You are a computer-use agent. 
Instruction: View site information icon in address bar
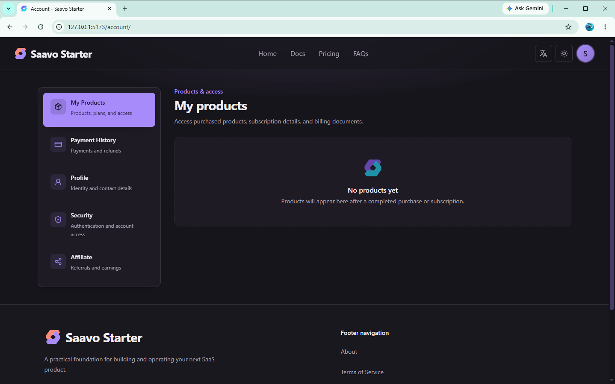(59, 27)
